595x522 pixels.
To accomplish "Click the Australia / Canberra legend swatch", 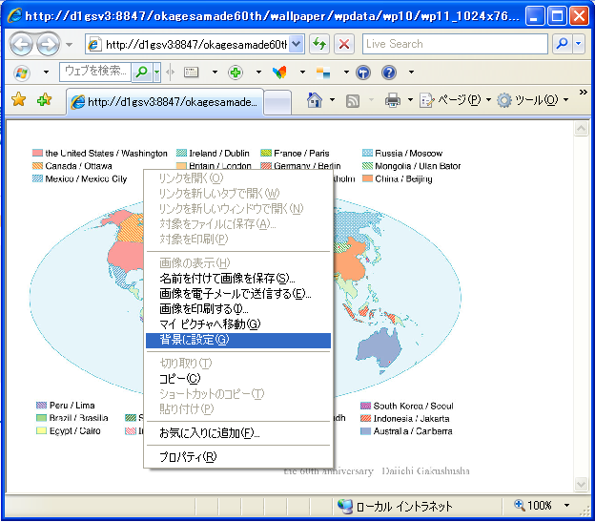I will [366, 431].
